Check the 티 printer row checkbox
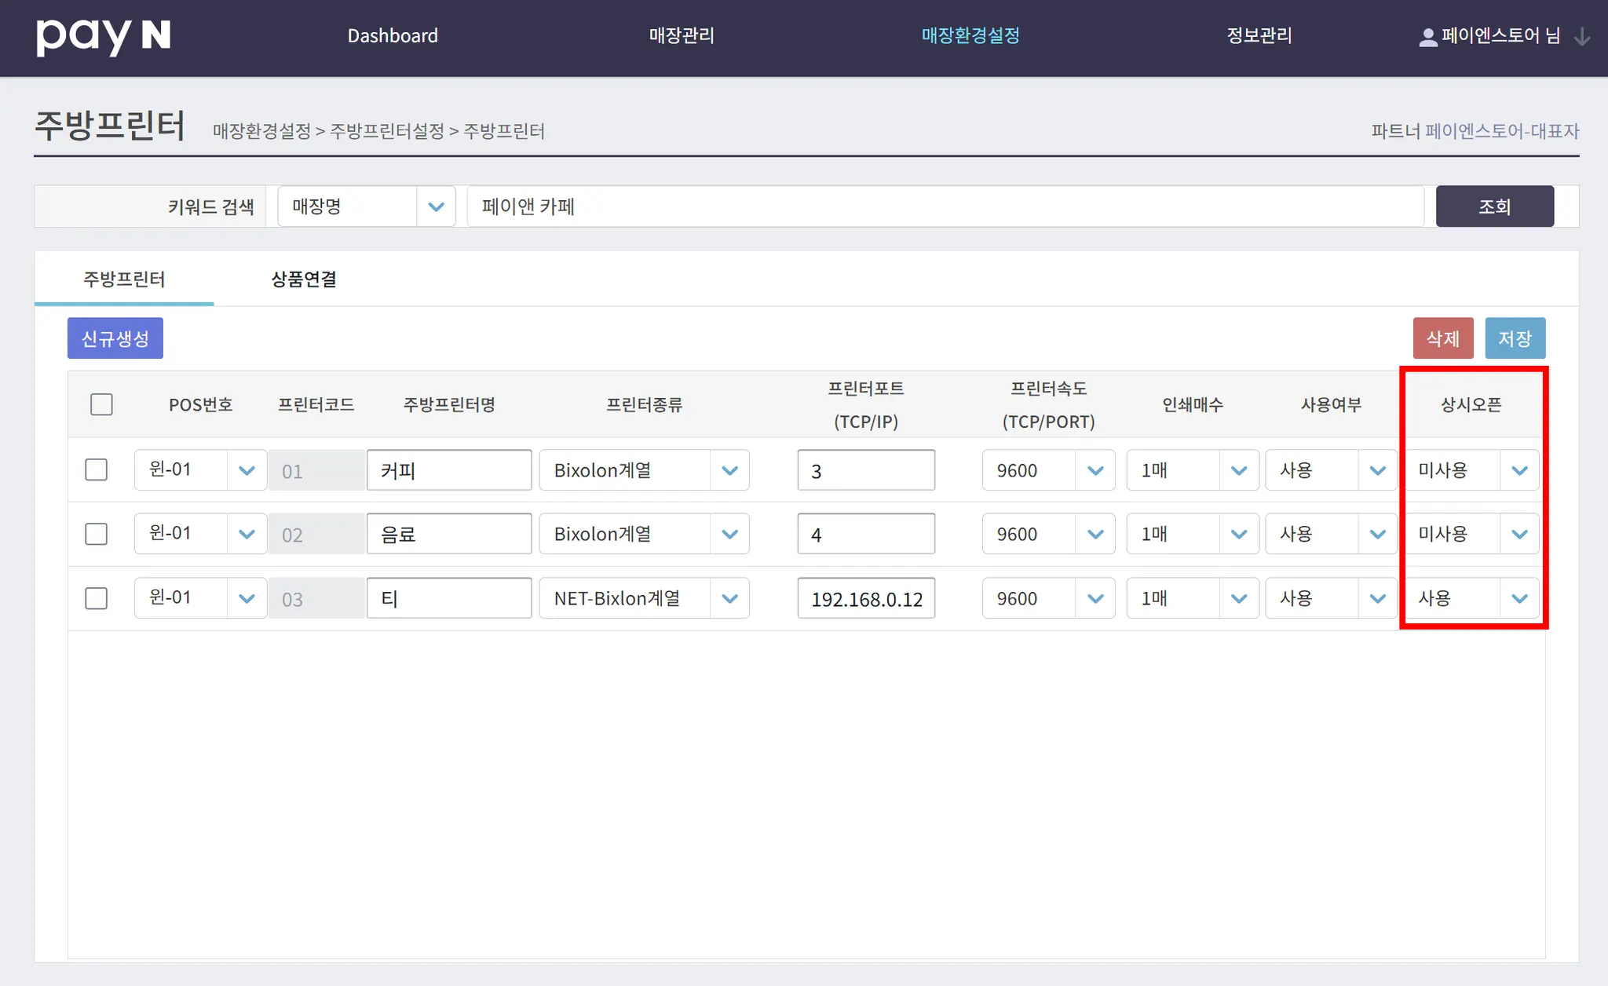This screenshot has height=986, width=1608. pos(97,598)
